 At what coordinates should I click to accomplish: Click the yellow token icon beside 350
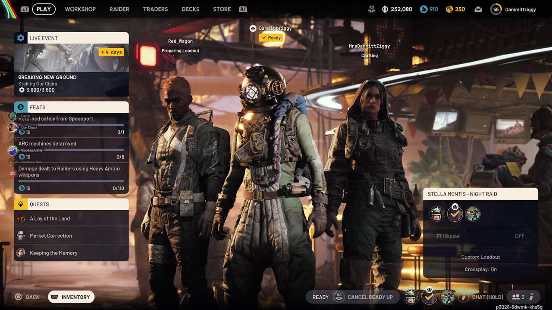449,9
